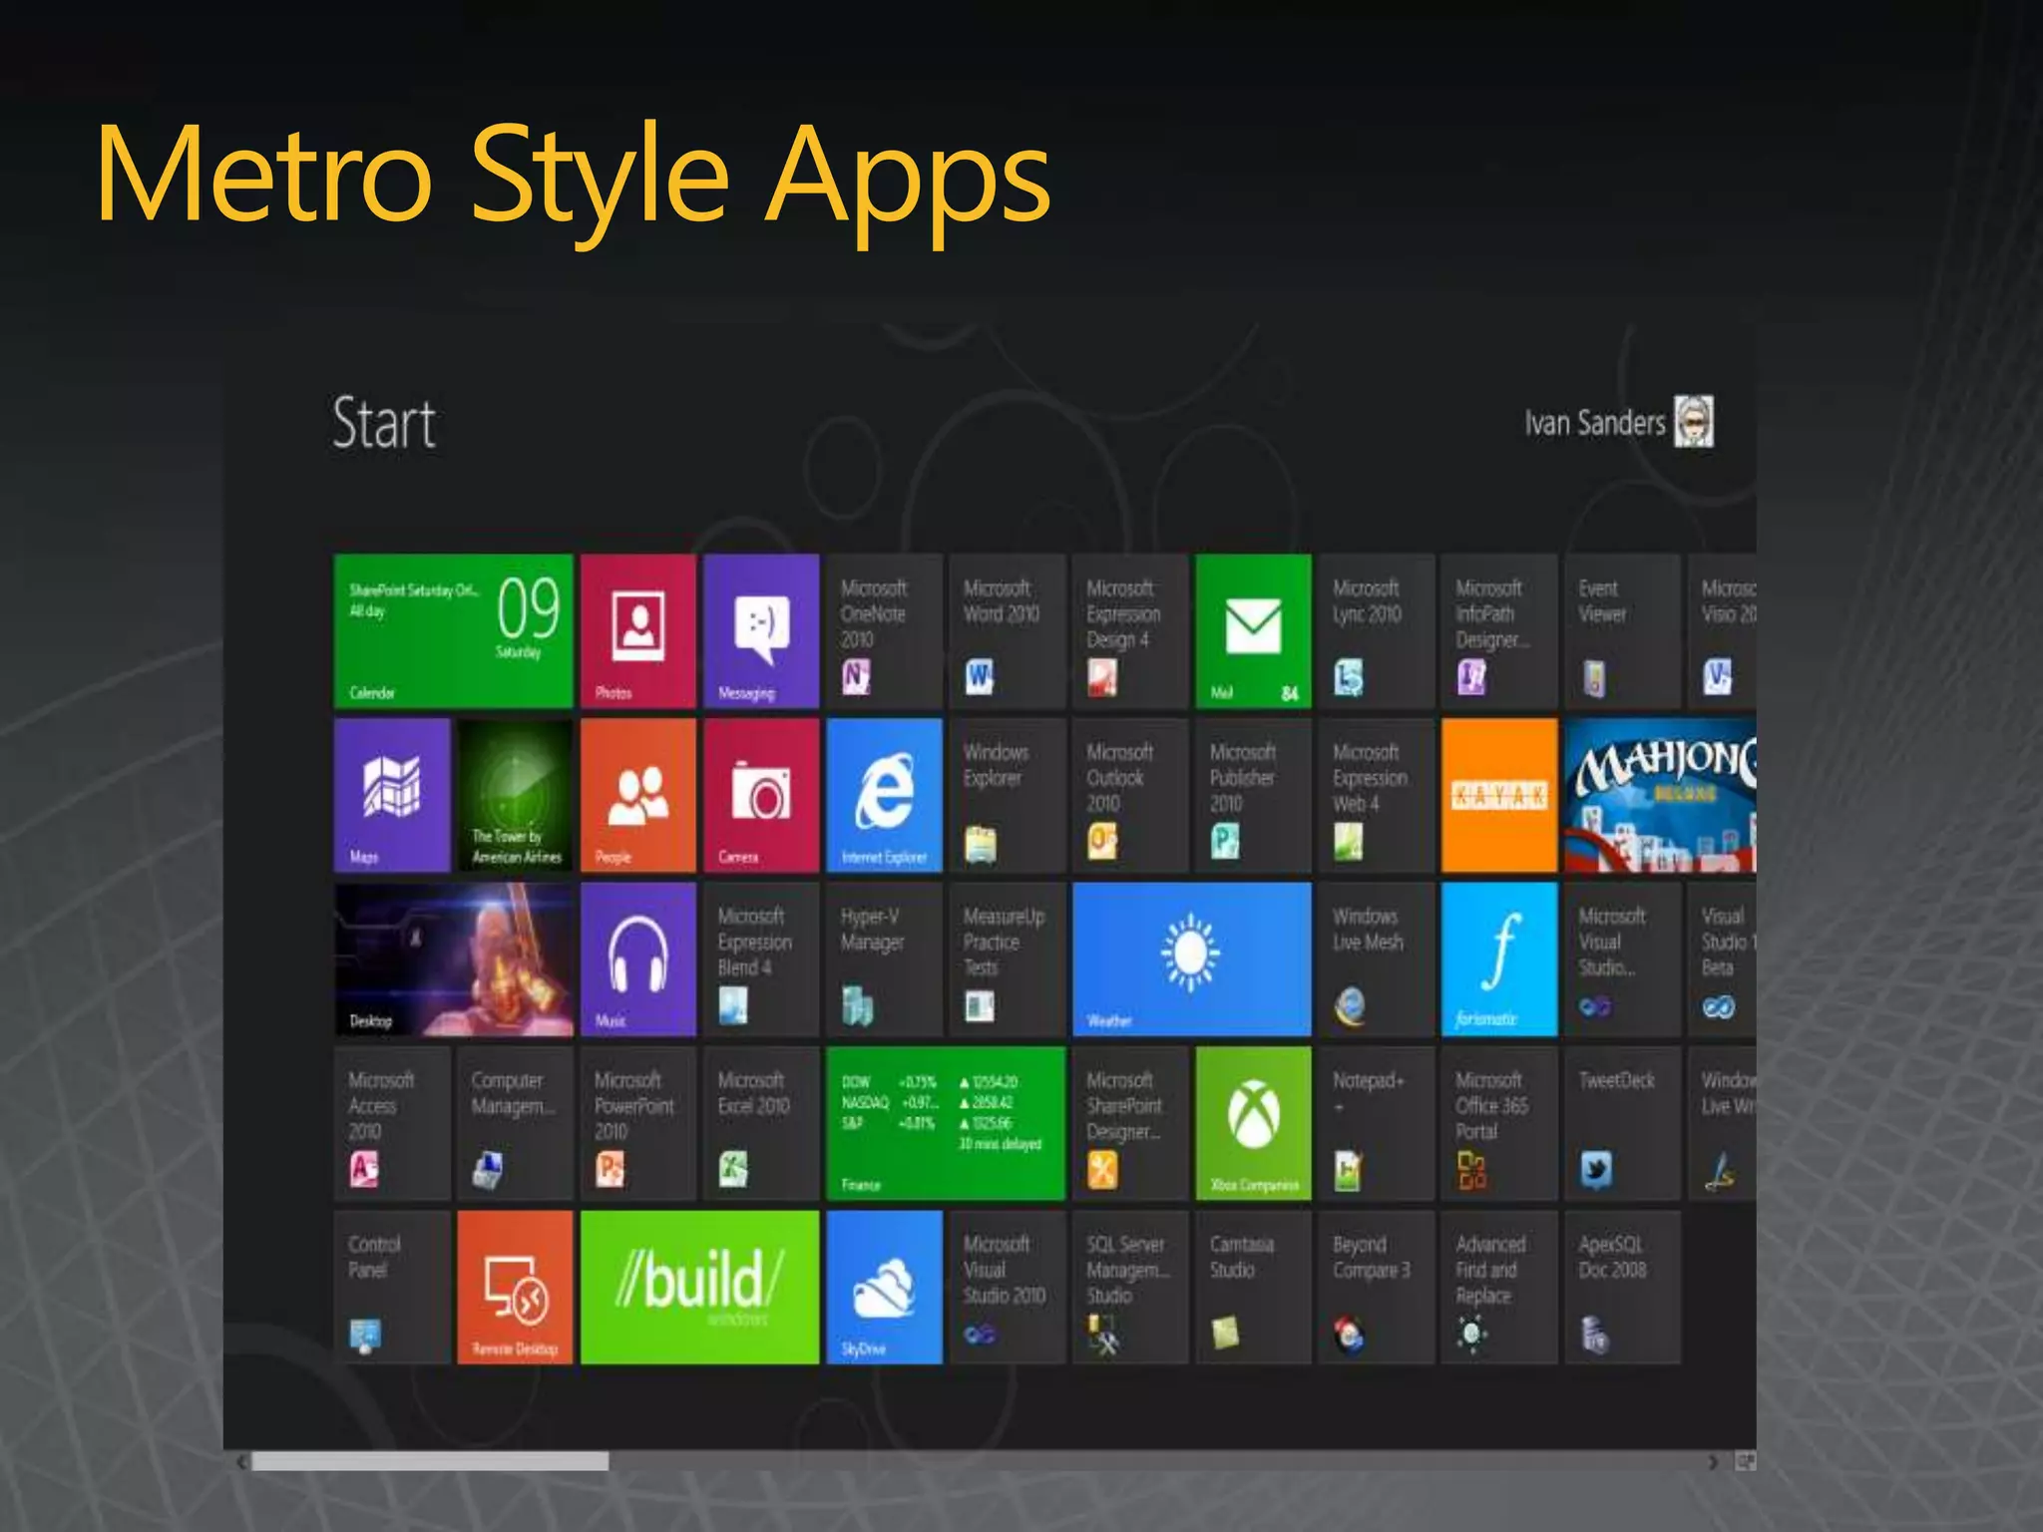Open Microsoft SharePoint Designer tile
Image resolution: width=2043 pixels, height=1532 pixels.
pos(1130,1123)
